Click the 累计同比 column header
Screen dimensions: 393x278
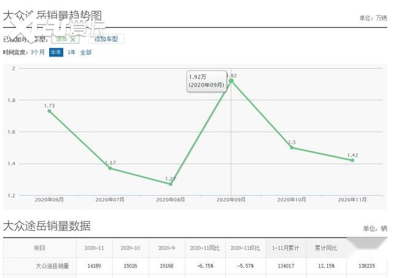(x=326, y=248)
